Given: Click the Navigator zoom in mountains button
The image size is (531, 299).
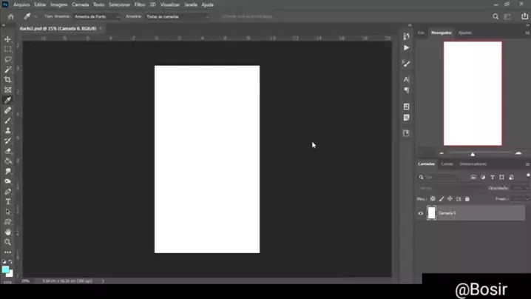Looking at the screenshot, I should coord(518,153).
